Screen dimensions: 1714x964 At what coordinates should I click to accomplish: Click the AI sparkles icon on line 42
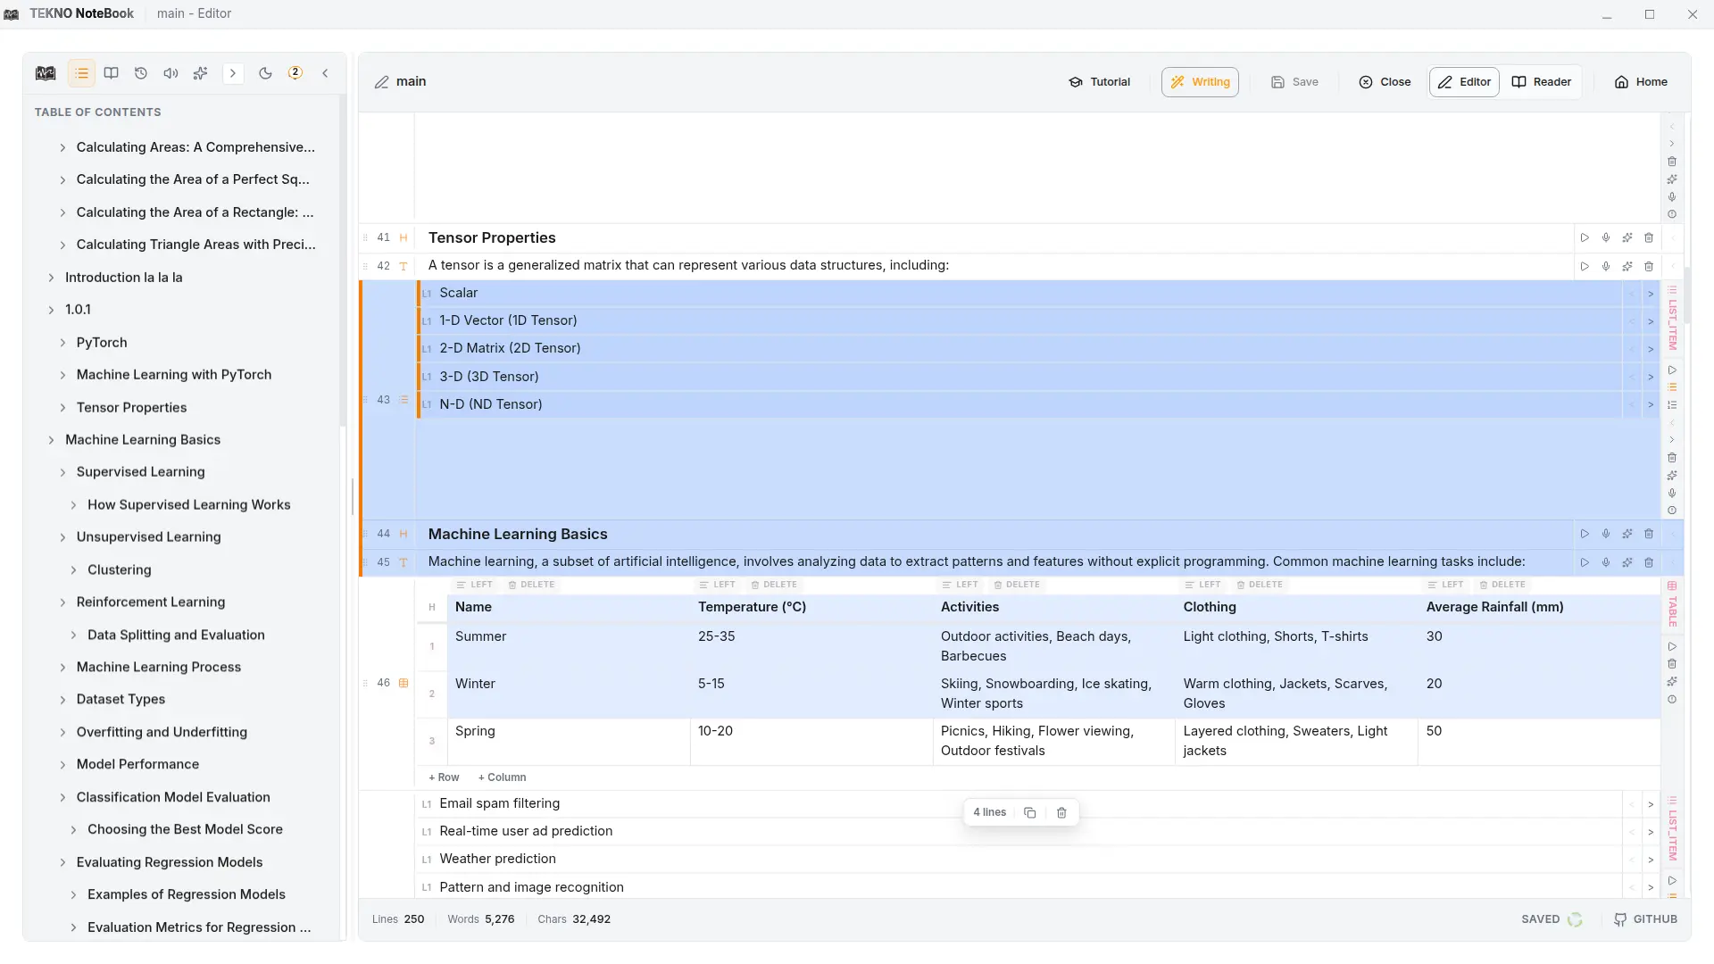pyautogui.click(x=1627, y=266)
